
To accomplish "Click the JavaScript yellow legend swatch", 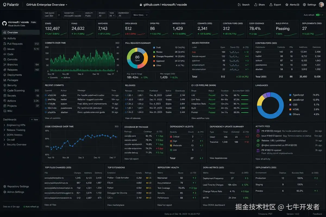I will coord(290,100).
